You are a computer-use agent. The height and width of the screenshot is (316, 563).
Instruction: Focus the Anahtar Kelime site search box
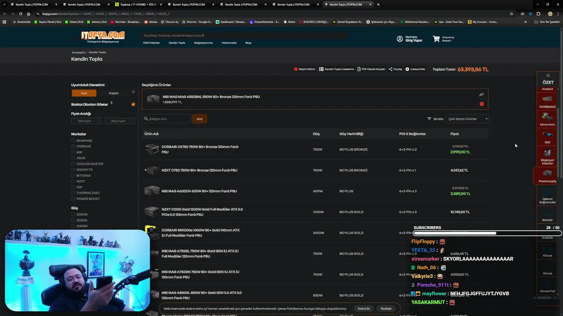tap(246, 35)
